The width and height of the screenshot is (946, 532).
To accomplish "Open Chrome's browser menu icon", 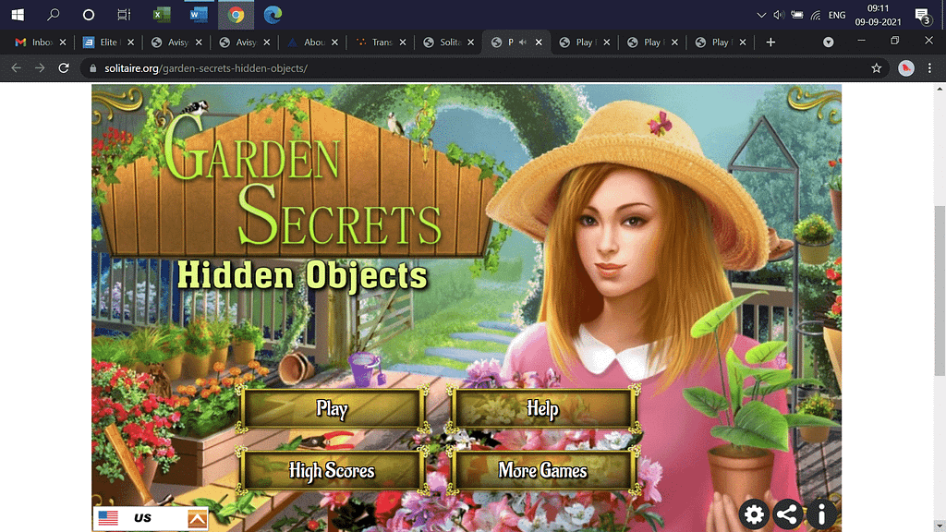I will [928, 67].
